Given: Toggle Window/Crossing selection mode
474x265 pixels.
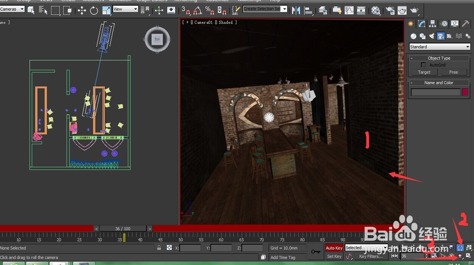Looking at the screenshot, I should point(67,10).
